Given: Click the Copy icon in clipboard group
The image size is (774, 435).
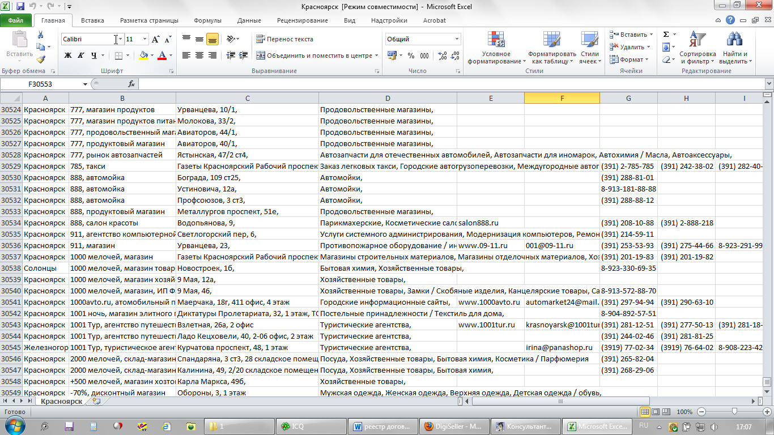Looking at the screenshot, I should click(40, 48).
